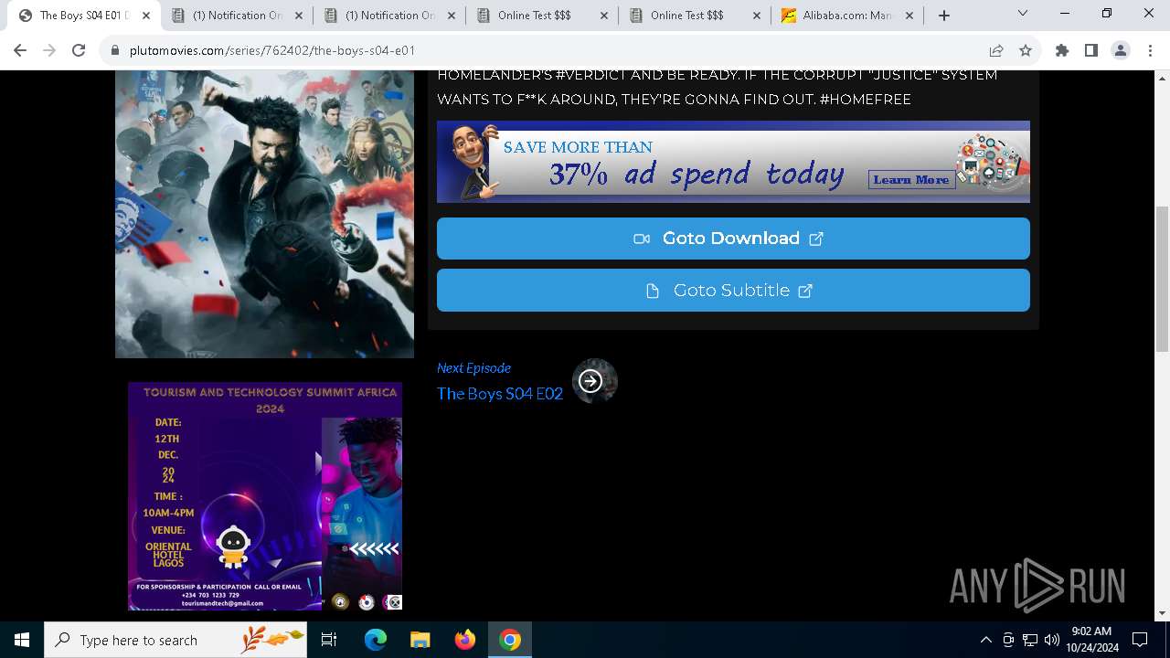Toggle the browser side panel

[1091, 50]
